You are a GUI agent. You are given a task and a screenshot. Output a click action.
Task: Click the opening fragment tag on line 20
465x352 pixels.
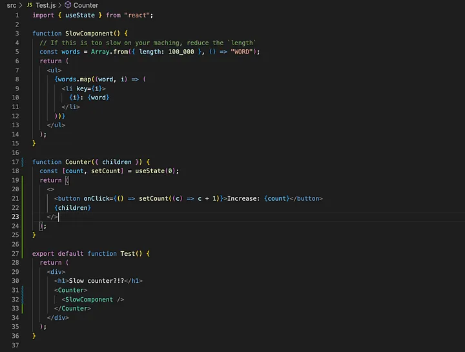click(50, 189)
